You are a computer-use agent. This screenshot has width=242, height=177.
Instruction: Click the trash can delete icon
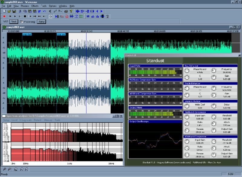click(108, 16)
